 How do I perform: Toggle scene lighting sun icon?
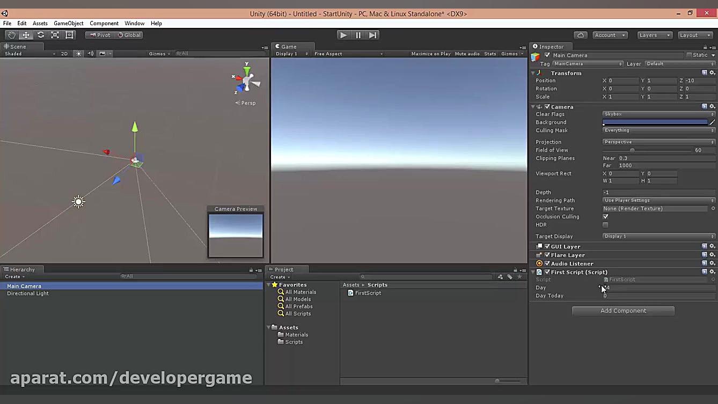click(x=79, y=54)
